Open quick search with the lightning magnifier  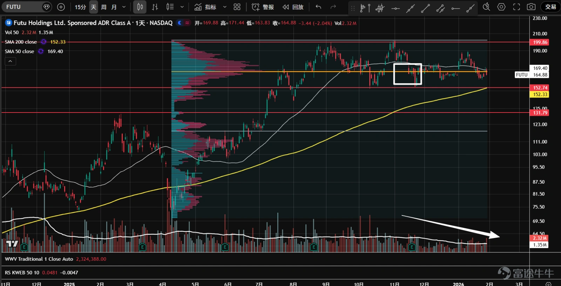486,7
